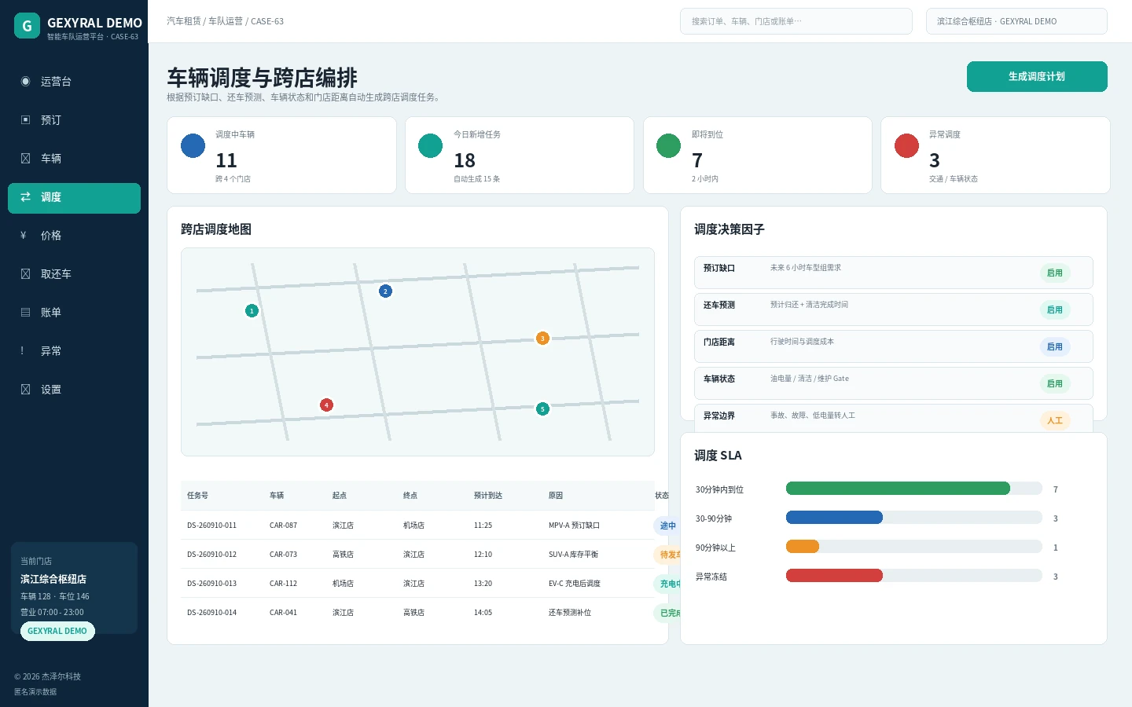
Task: Click the red circle on 异常调度 card
Action: click(x=906, y=145)
